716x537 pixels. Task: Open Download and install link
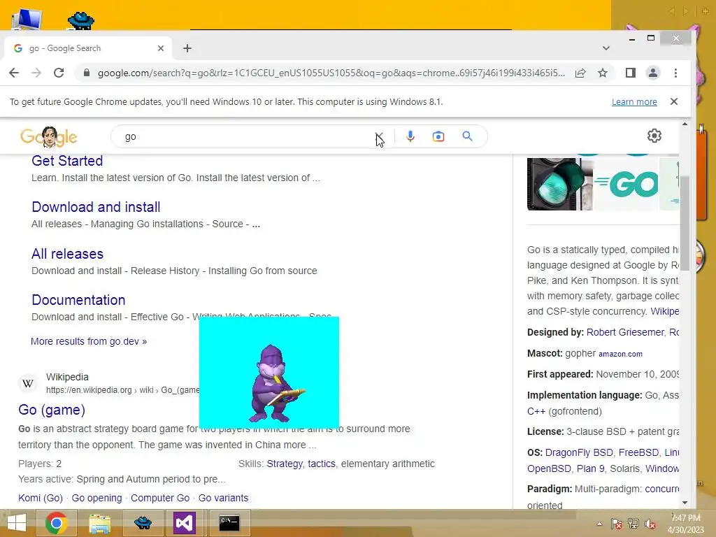[96, 207]
